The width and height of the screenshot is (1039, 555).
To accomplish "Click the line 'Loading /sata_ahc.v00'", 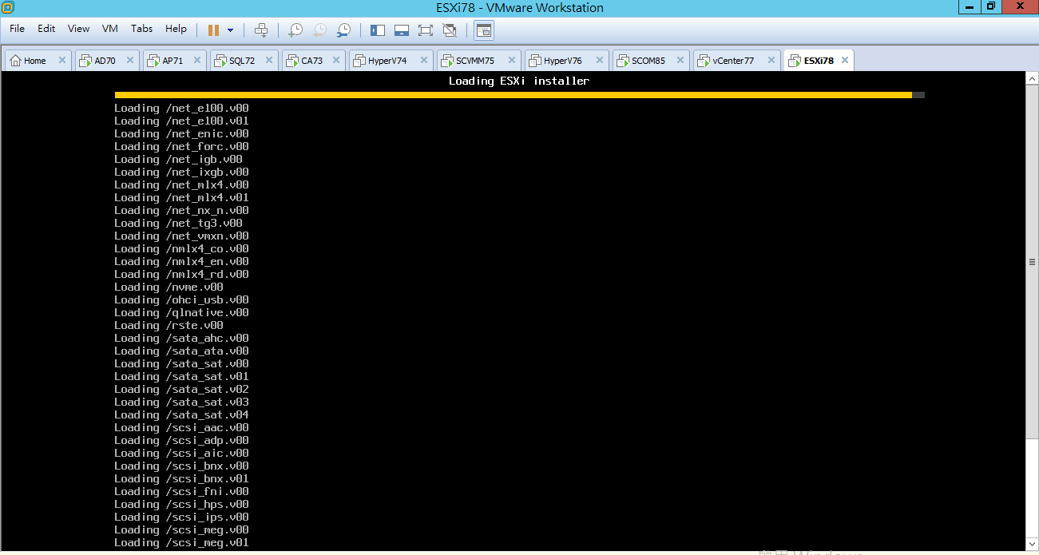I will point(181,338).
